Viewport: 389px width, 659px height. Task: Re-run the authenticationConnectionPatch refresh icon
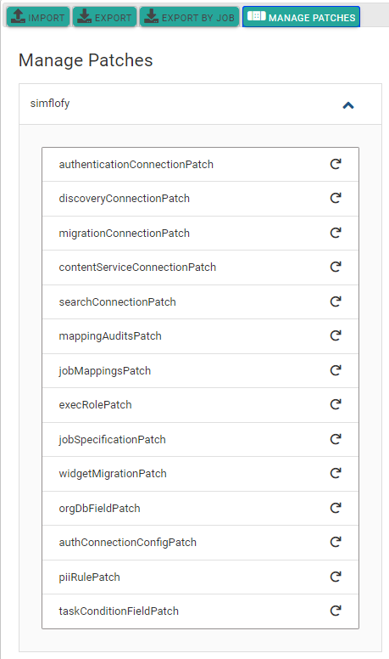pos(336,164)
